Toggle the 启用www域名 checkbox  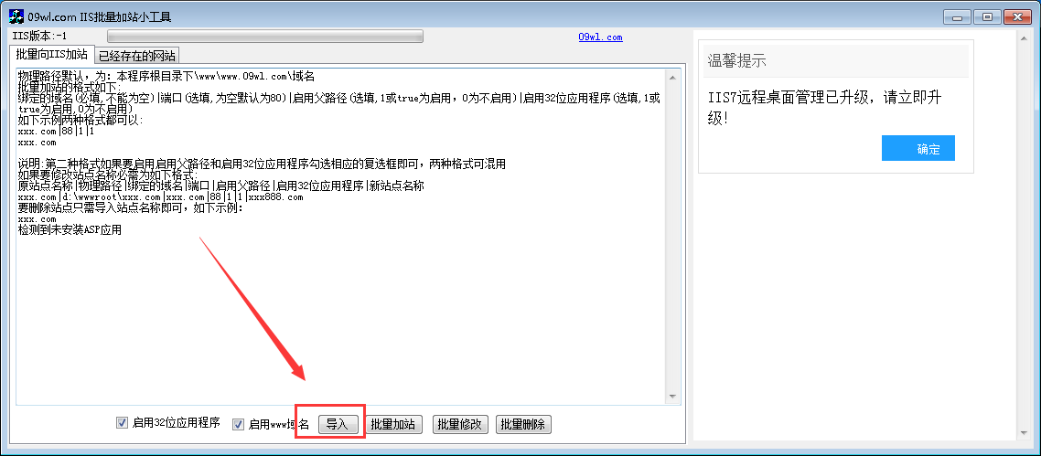pyautogui.click(x=238, y=424)
